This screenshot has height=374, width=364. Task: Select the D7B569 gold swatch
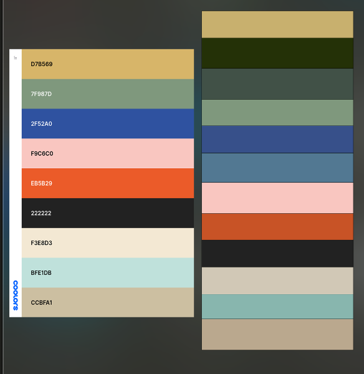(108, 64)
